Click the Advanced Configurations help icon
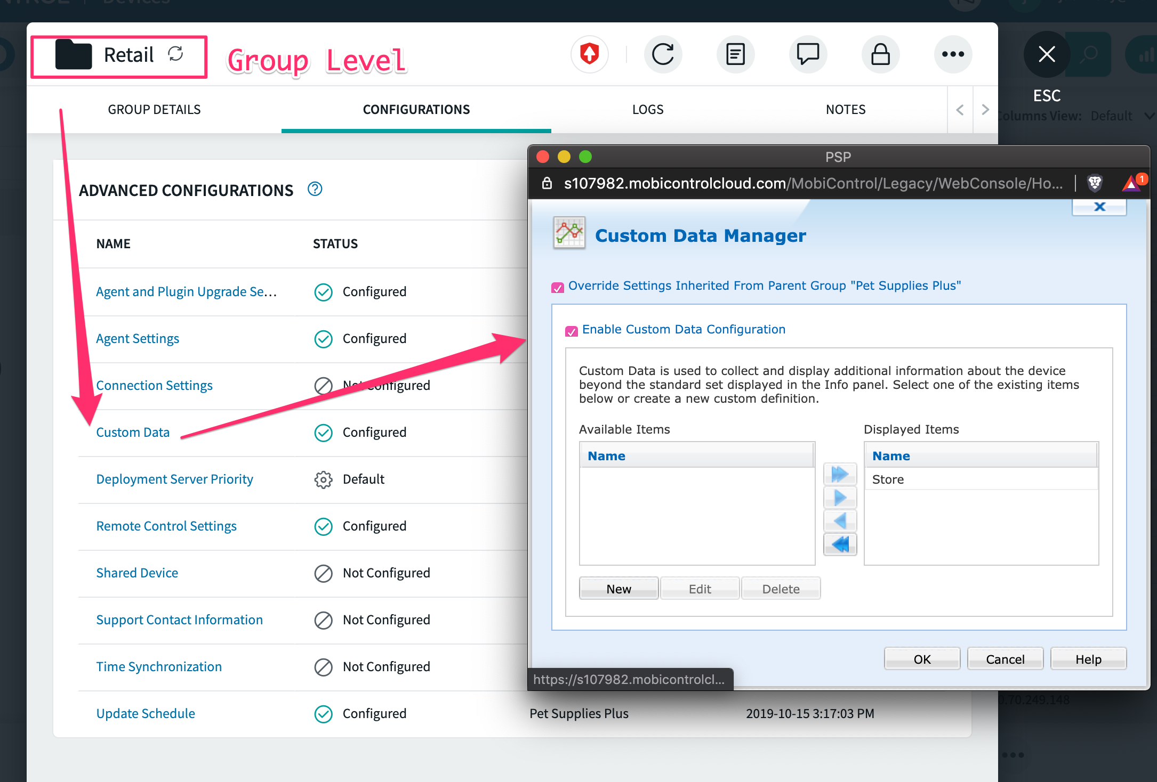The width and height of the screenshot is (1157, 782). pos(315,189)
